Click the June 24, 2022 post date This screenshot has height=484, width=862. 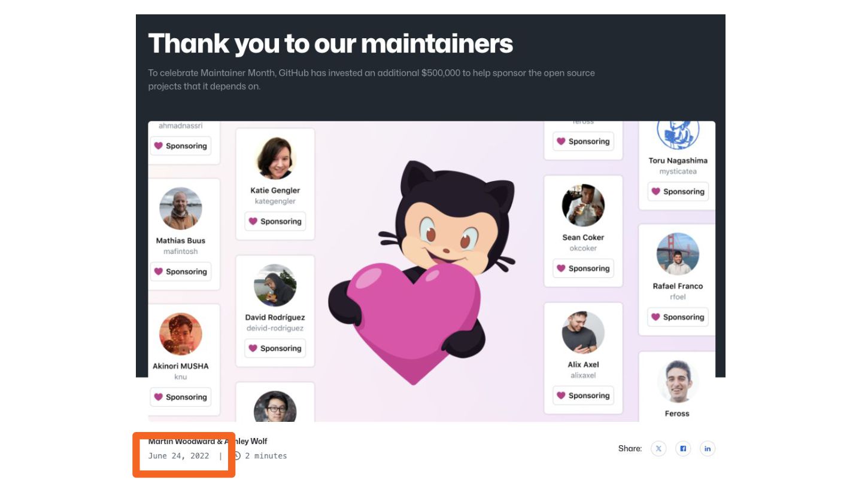tap(179, 456)
